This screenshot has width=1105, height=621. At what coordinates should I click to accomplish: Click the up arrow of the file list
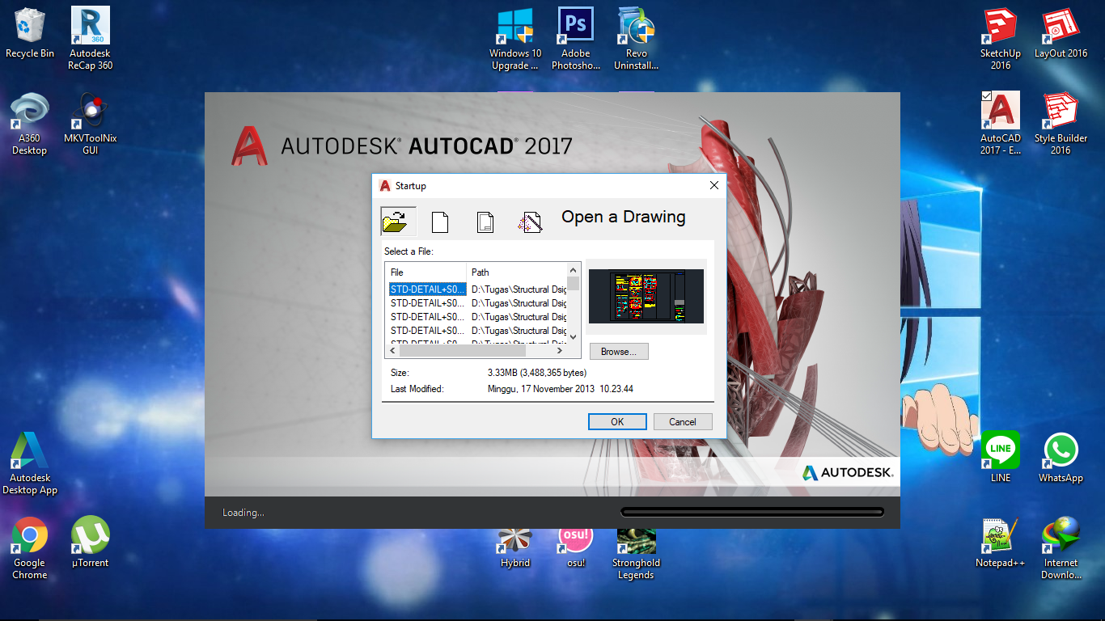coord(574,272)
